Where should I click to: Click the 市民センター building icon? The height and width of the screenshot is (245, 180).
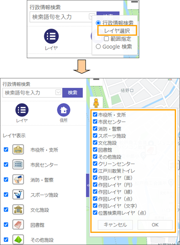click(18, 164)
